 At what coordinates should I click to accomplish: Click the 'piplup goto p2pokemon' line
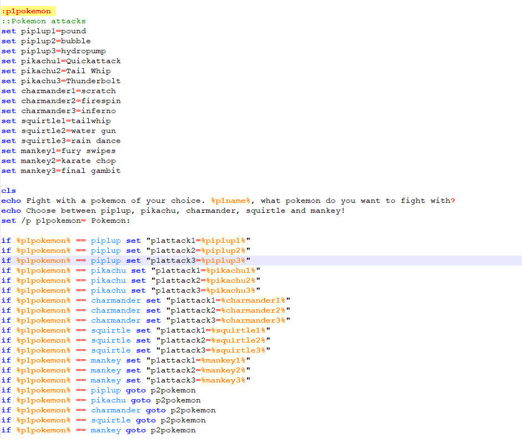coord(99,390)
